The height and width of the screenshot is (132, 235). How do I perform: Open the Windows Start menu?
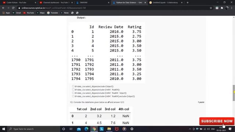4,129
